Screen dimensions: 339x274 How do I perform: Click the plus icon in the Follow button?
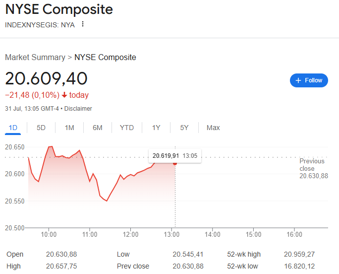298,80
